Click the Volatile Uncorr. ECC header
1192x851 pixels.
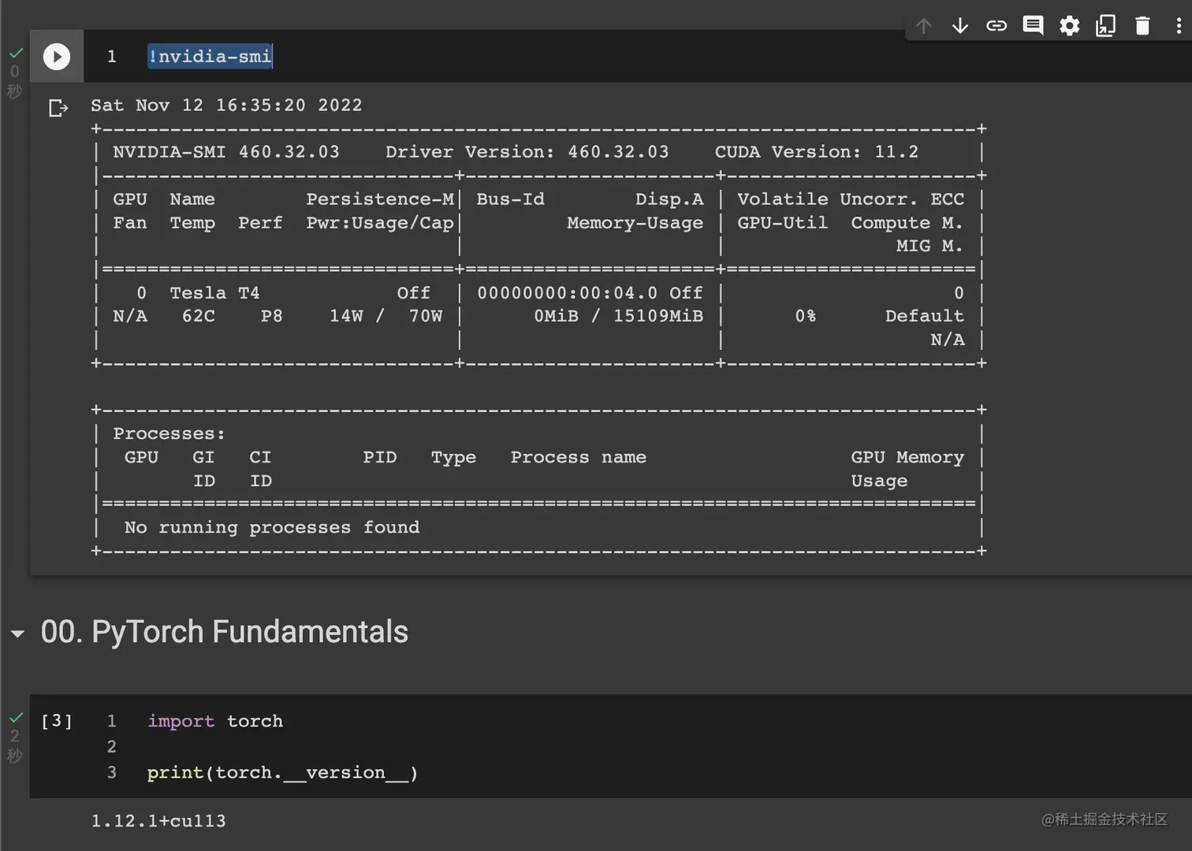851,199
